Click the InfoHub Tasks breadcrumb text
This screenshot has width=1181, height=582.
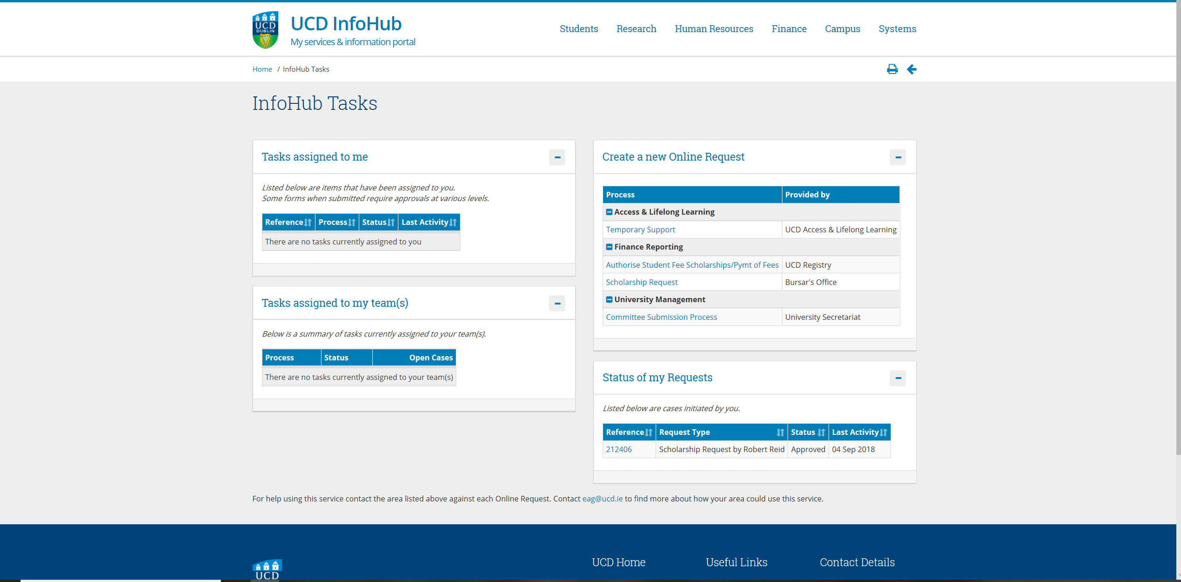pyautogui.click(x=306, y=69)
